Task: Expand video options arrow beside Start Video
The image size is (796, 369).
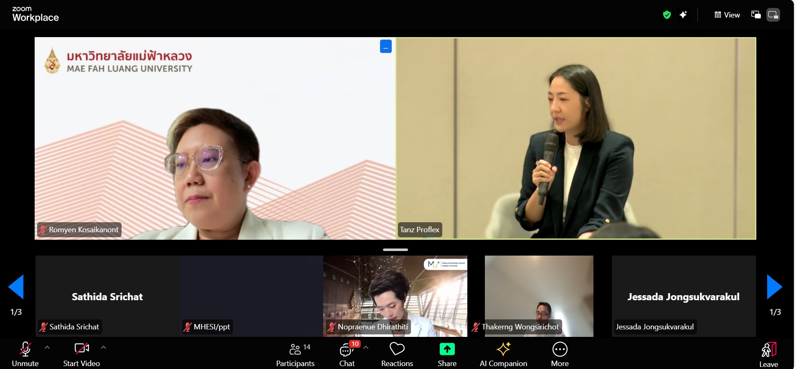Action: click(104, 347)
